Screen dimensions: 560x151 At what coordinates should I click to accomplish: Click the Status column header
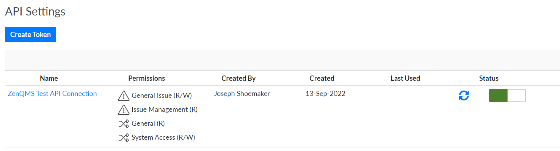tap(489, 79)
